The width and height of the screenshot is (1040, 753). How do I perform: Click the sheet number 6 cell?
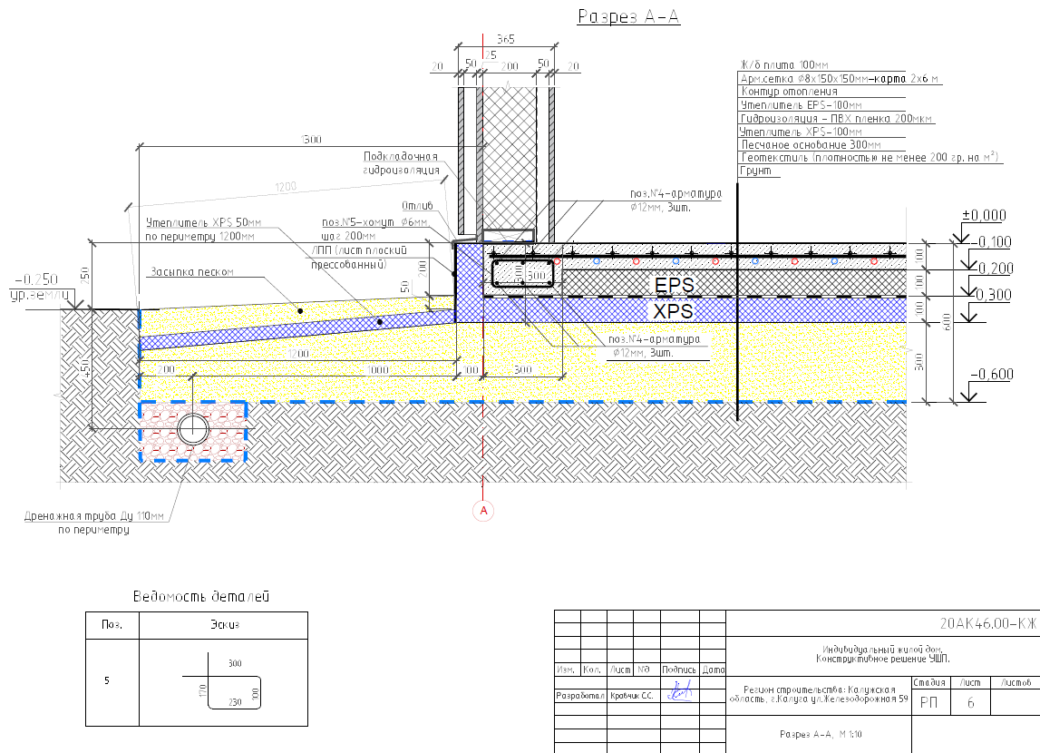pyautogui.click(x=970, y=702)
